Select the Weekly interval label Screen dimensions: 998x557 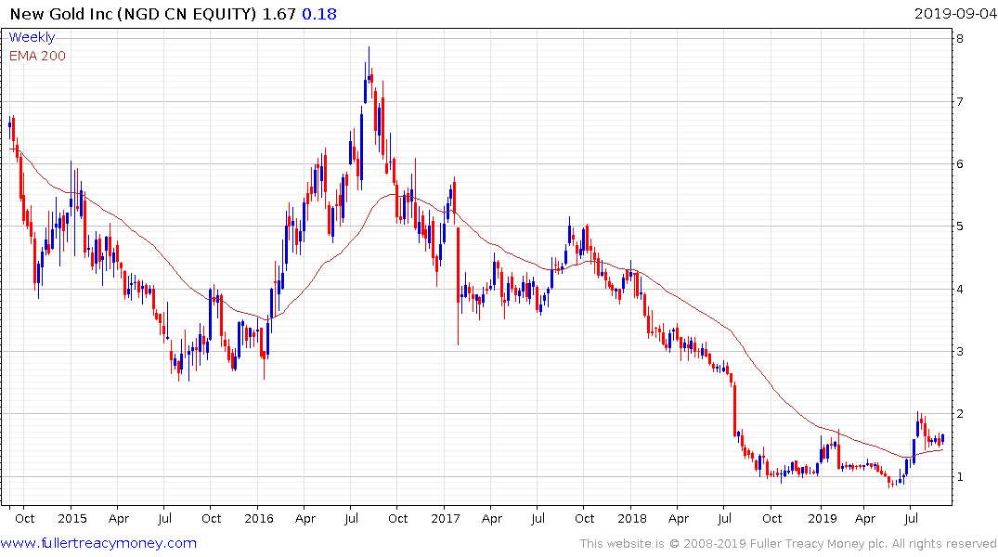32,37
